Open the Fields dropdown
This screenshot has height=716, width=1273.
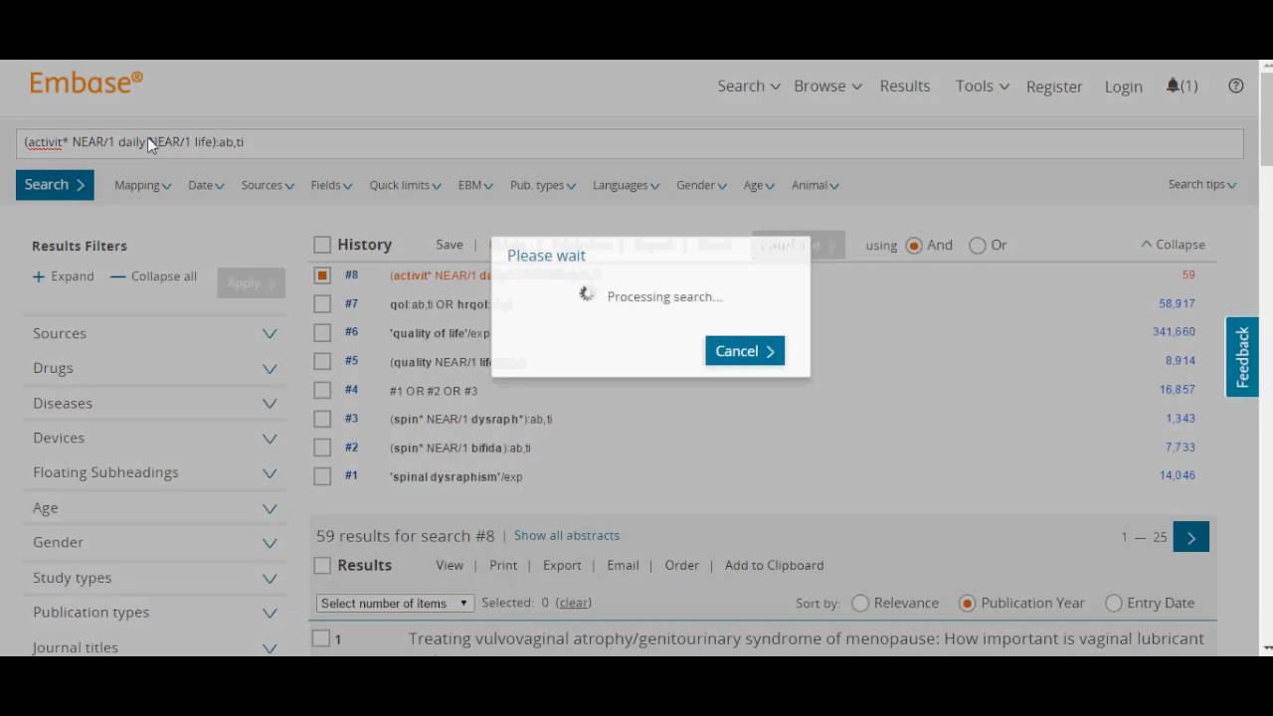click(331, 185)
